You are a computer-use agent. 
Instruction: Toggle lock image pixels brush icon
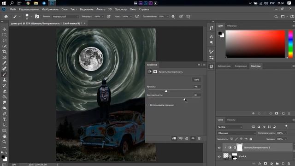pos(236,139)
